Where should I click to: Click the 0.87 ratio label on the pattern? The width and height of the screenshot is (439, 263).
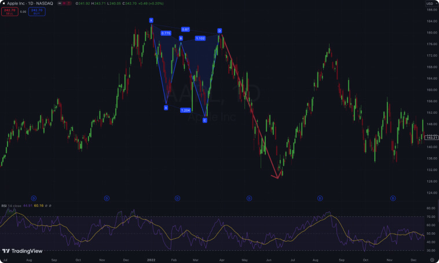point(185,29)
